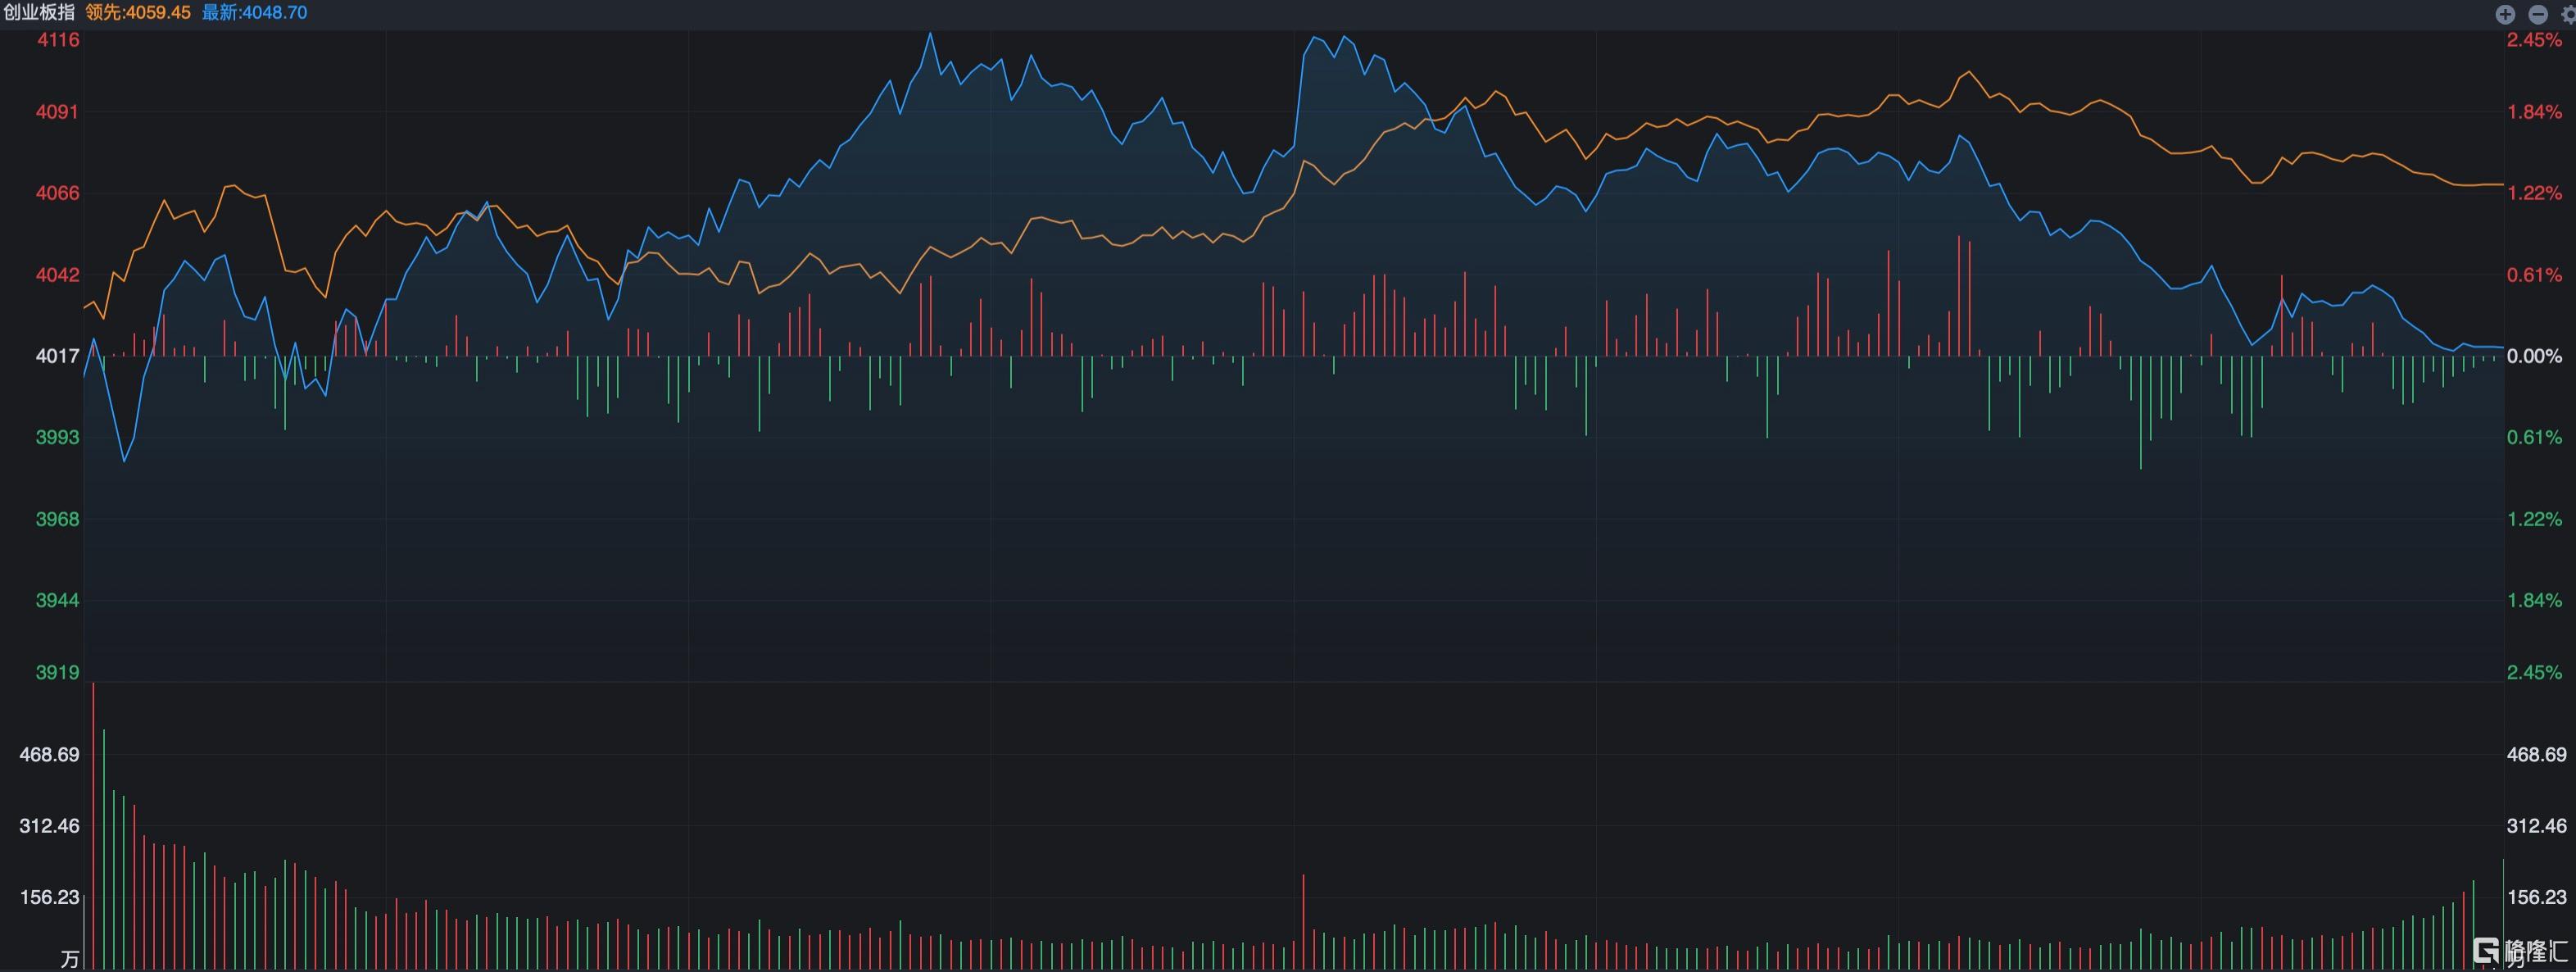
Task: Click the green 2.45% percent label
Action: (2535, 672)
